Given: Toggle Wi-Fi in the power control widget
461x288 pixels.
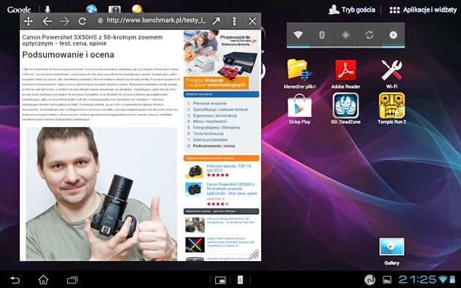Looking at the screenshot, I should coord(298,35).
